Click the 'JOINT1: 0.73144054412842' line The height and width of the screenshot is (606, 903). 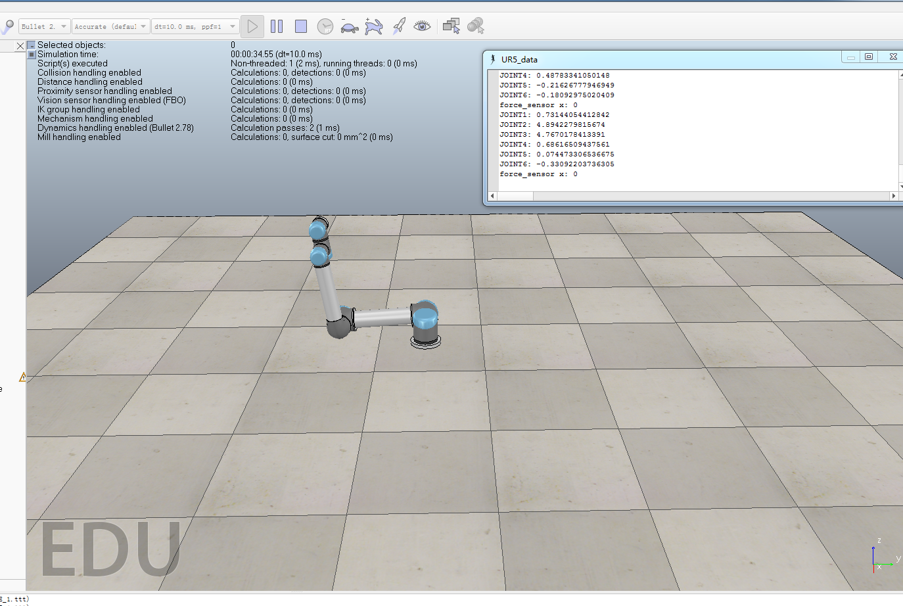click(x=554, y=115)
